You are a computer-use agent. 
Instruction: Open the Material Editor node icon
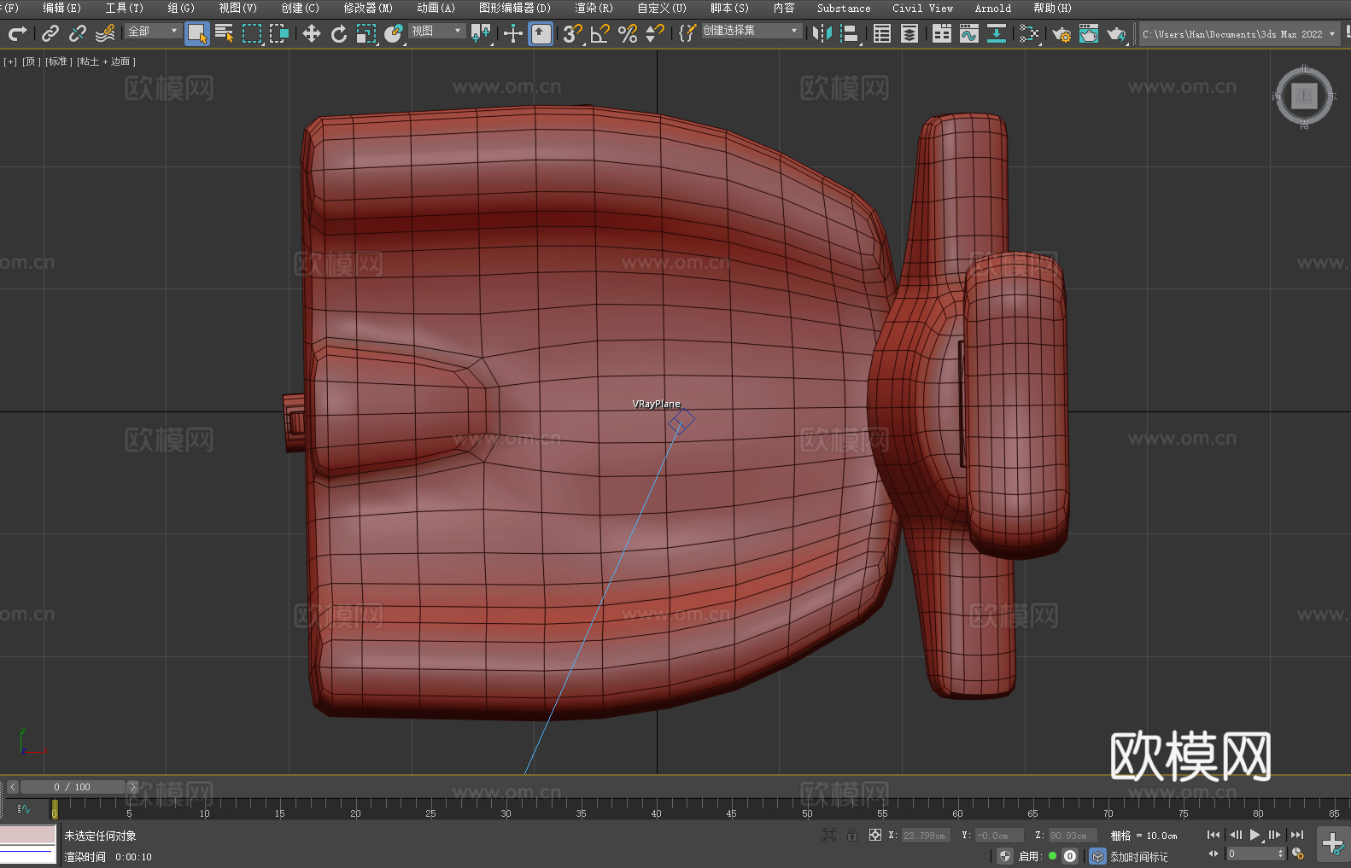pyautogui.click(x=1029, y=33)
